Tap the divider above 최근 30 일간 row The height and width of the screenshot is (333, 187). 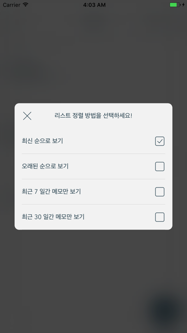(93, 204)
